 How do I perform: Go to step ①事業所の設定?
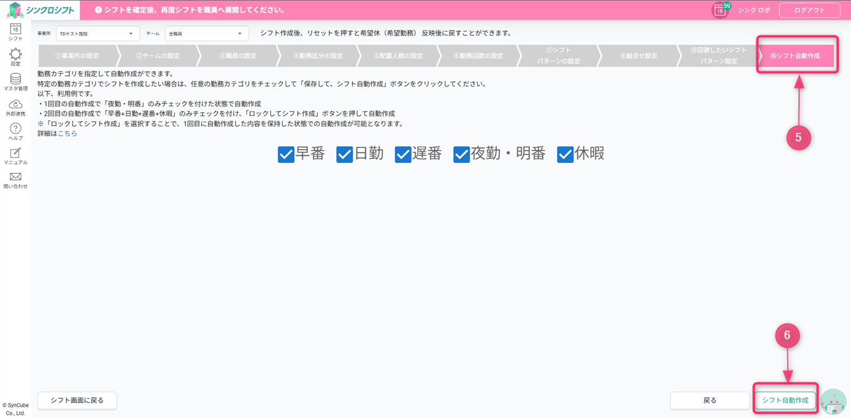click(77, 56)
